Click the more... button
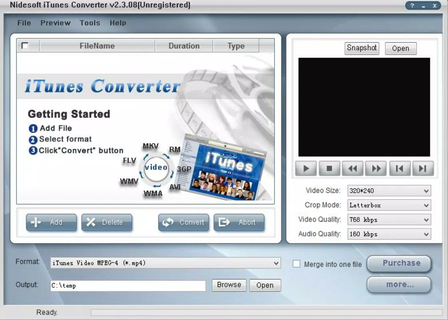This screenshot has height=320, width=448. (x=399, y=284)
